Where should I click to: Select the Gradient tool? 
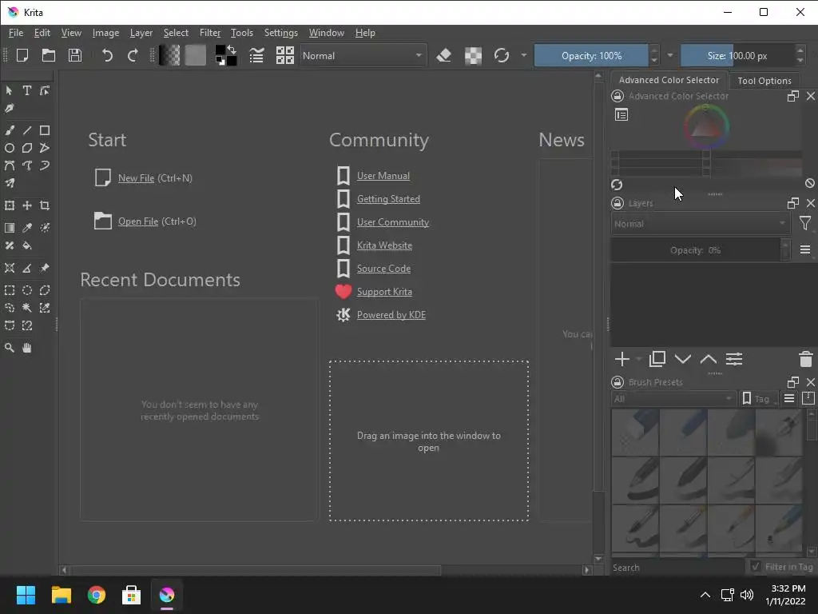point(10,228)
